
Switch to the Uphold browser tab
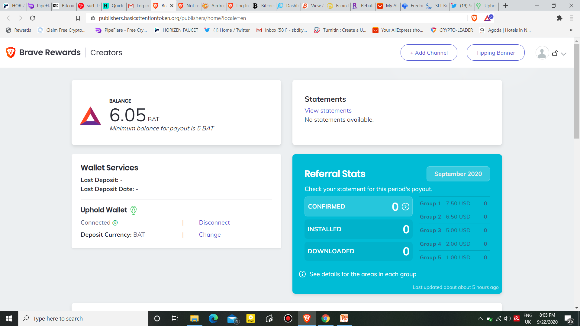[486, 5]
